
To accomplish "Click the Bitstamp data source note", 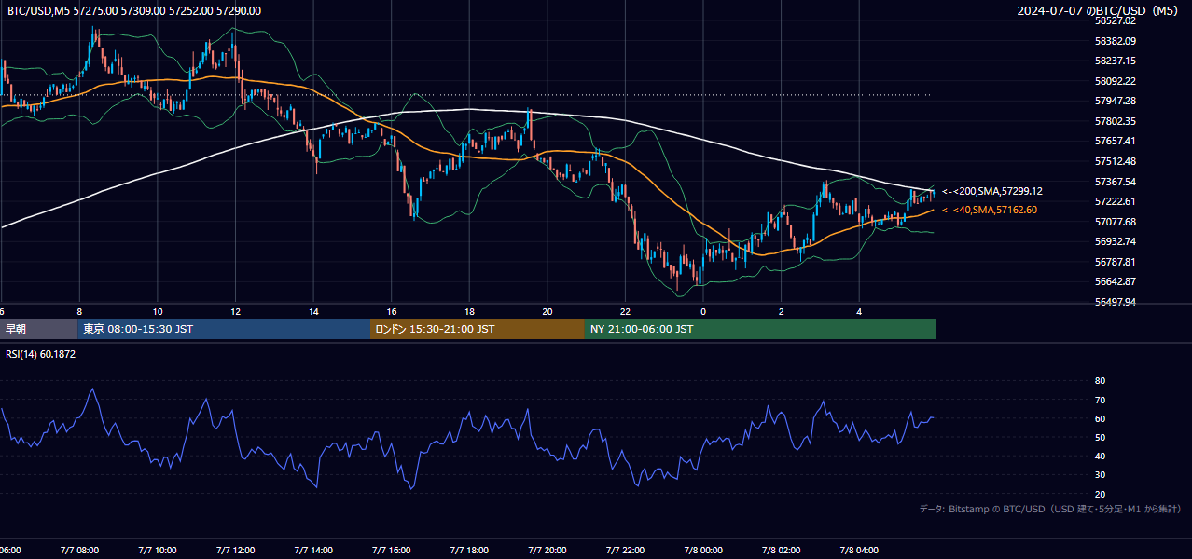I will click(x=1050, y=509).
